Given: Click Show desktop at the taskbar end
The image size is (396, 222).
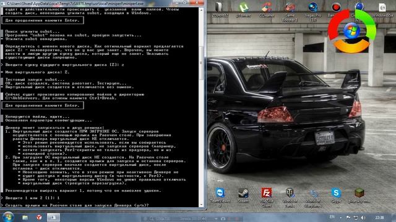Looking at the screenshot, I should (x=394, y=218).
